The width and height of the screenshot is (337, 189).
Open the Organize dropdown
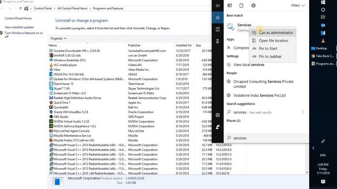tap(58, 38)
